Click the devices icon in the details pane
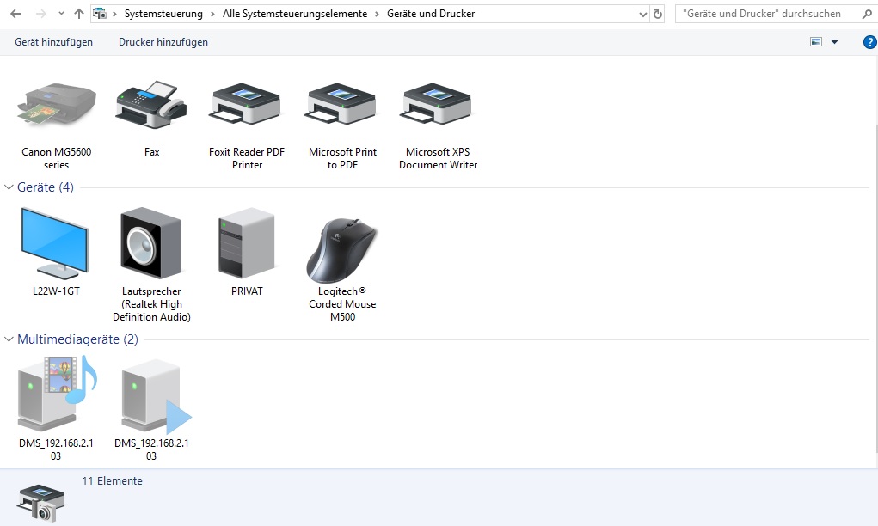The width and height of the screenshot is (878, 526). point(41,503)
